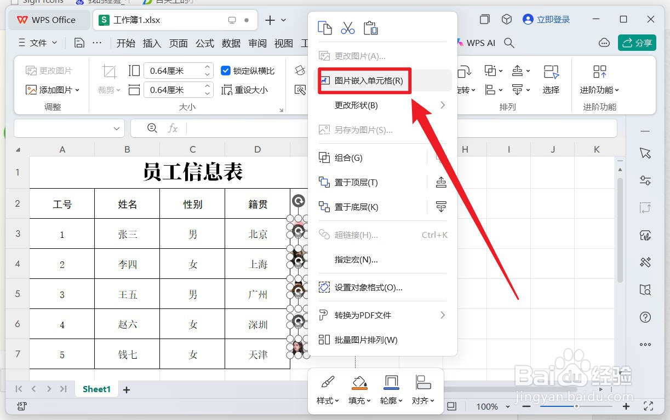Open the more quick-access options ellipsis
Image resolution: width=670 pixels, height=420 pixels.
pos(97,43)
